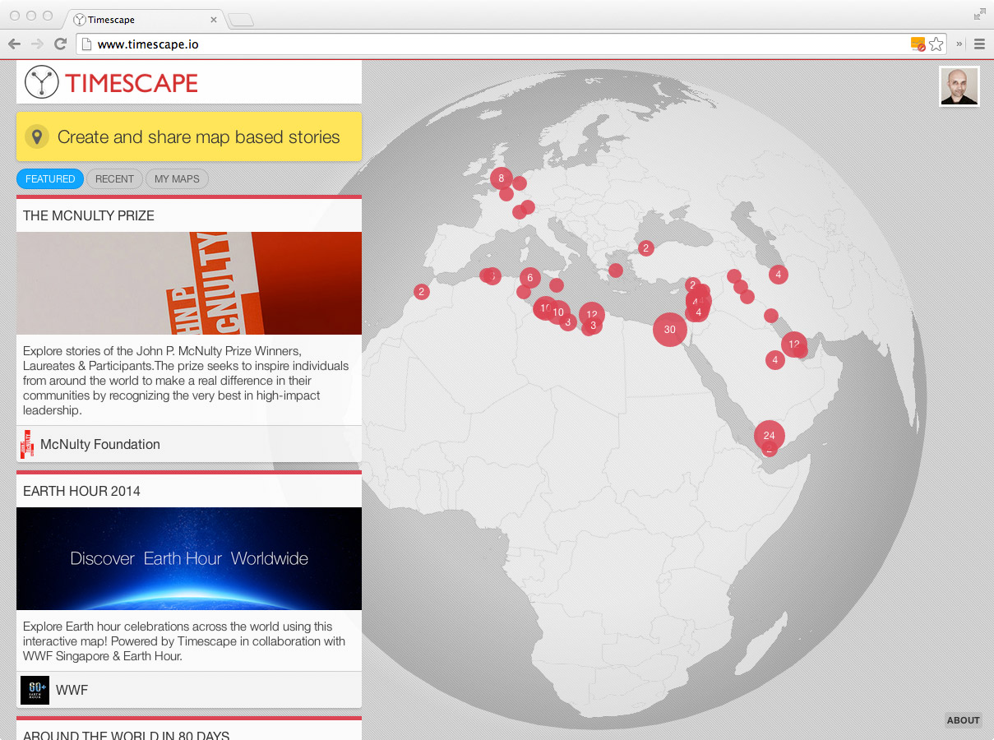Viewport: 994px width, 740px height.
Task: Click the WWF Earth Hour 60+ icon
Action: [x=35, y=690]
